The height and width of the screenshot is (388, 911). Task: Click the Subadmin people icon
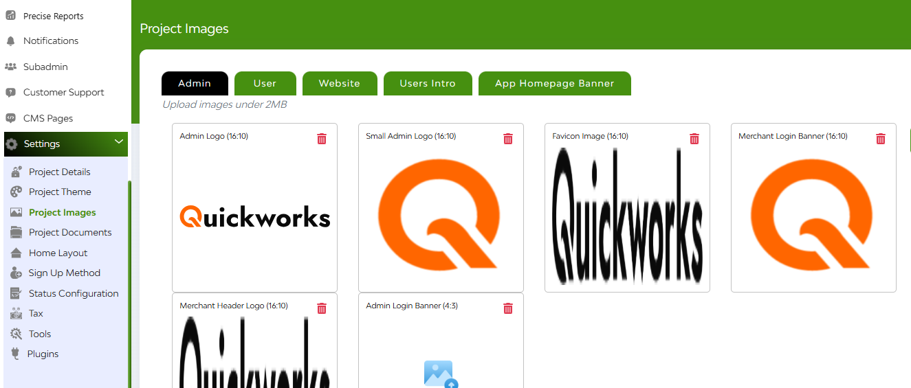click(x=10, y=67)
